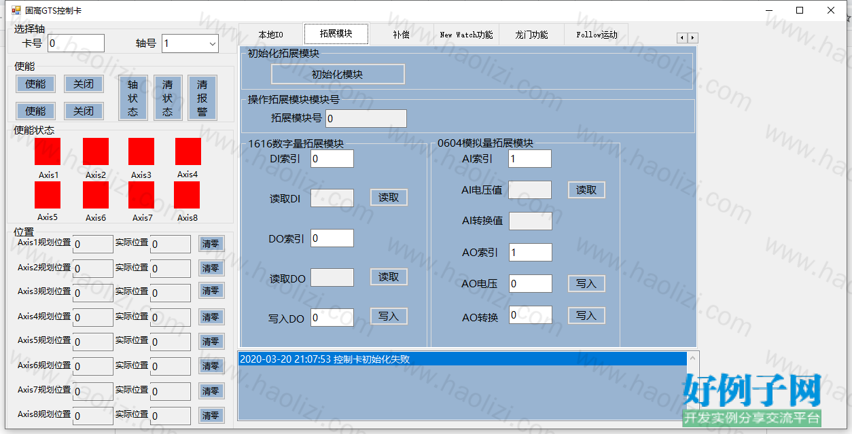Click 写入 button next to 写入DO
This screenshot has height=434, width=852.
(389, 316)
